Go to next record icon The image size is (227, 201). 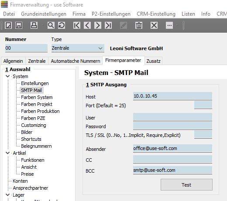pyautogui.click(x=98, y=25)
